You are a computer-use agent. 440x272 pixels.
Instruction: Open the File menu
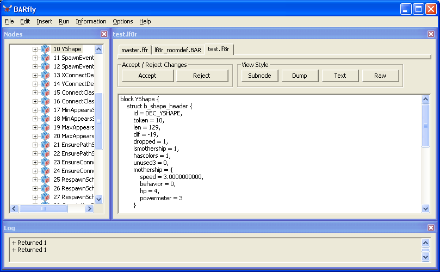click(9, 21)
